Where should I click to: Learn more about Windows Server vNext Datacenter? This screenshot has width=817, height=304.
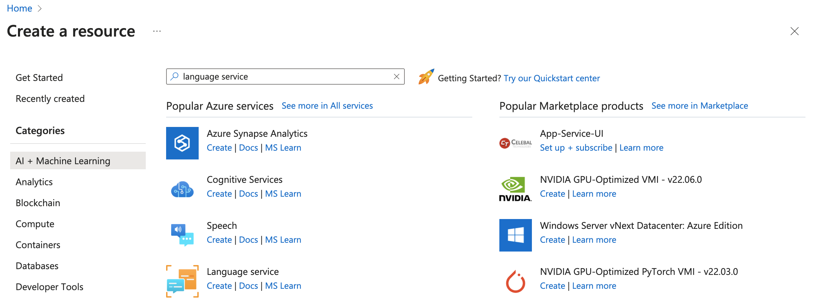594,240
